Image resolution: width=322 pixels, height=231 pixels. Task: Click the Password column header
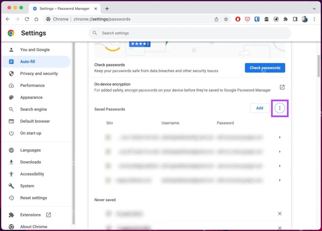click(x=225, y=123)
